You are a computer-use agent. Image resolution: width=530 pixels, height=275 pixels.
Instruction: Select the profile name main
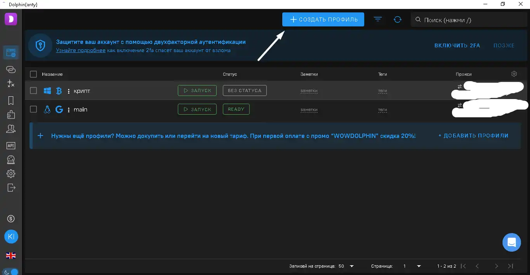click(x=80, y=110)
